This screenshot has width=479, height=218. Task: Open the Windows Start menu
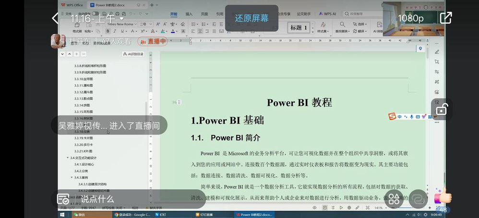pyautogui.click(x=62, y=215)
